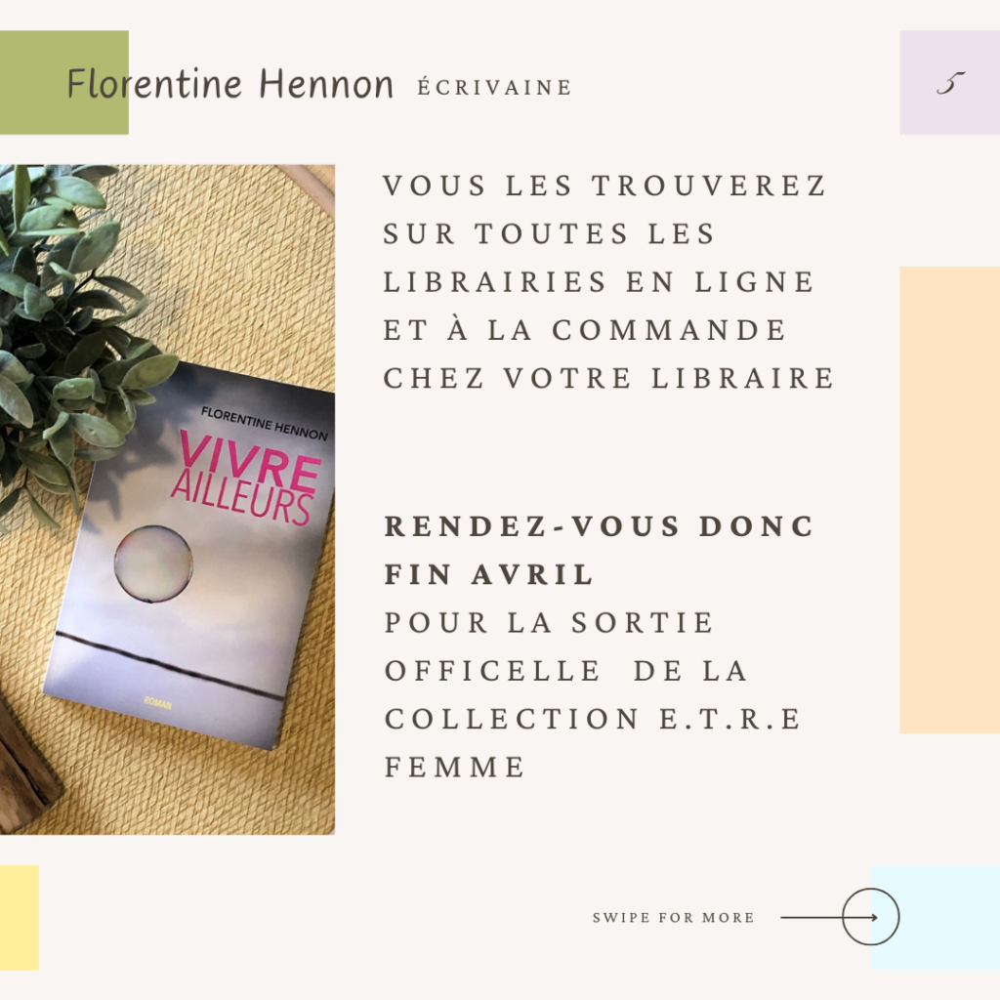Click the RENDEZ-VOUS DONC FIN AVRIL heading
Image resolution: width=1000 pixels, height=1000 pixels.
[600, 551]
